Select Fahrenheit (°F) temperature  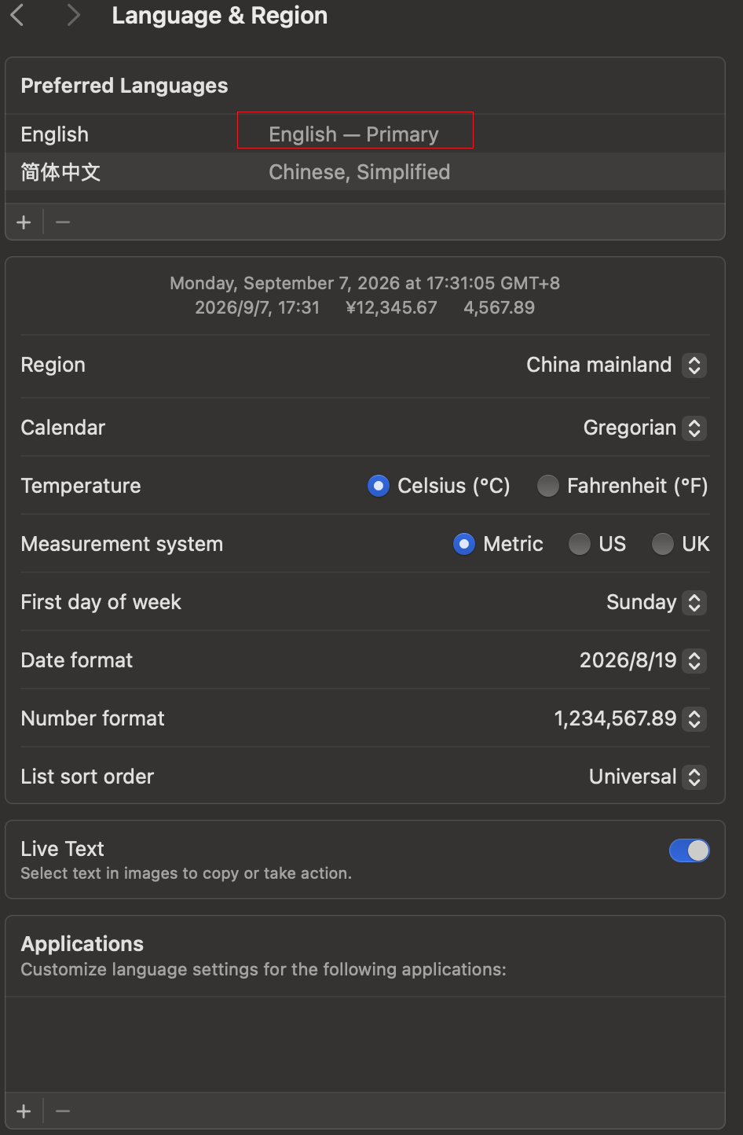[548, 486]
